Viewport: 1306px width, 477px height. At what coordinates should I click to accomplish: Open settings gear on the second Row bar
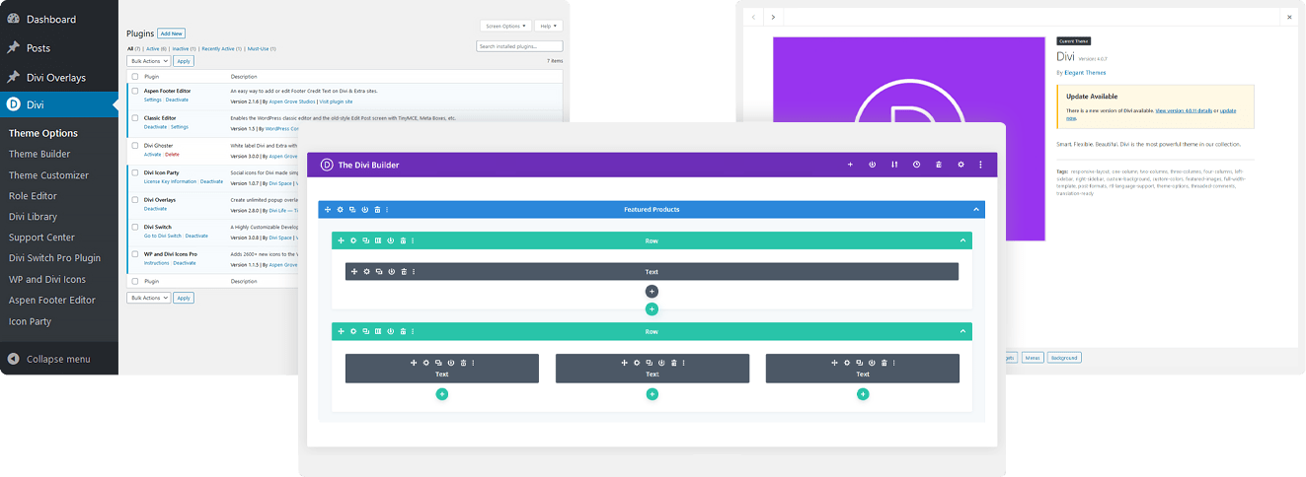[x=353, y=331]
